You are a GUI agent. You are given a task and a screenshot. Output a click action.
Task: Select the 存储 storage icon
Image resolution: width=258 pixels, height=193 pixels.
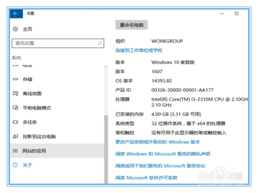15,79
